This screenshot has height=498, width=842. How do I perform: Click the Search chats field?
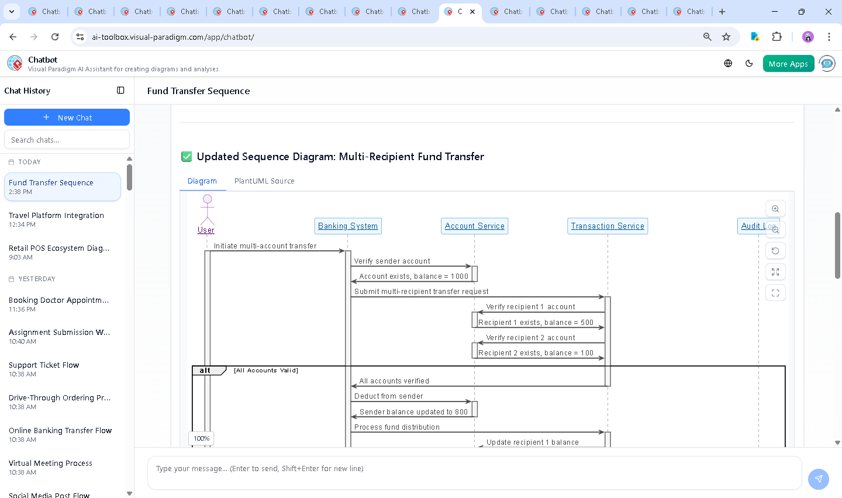tap(67, 139)
